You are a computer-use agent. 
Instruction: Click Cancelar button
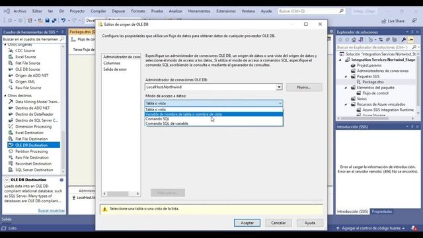coord(278,223)
